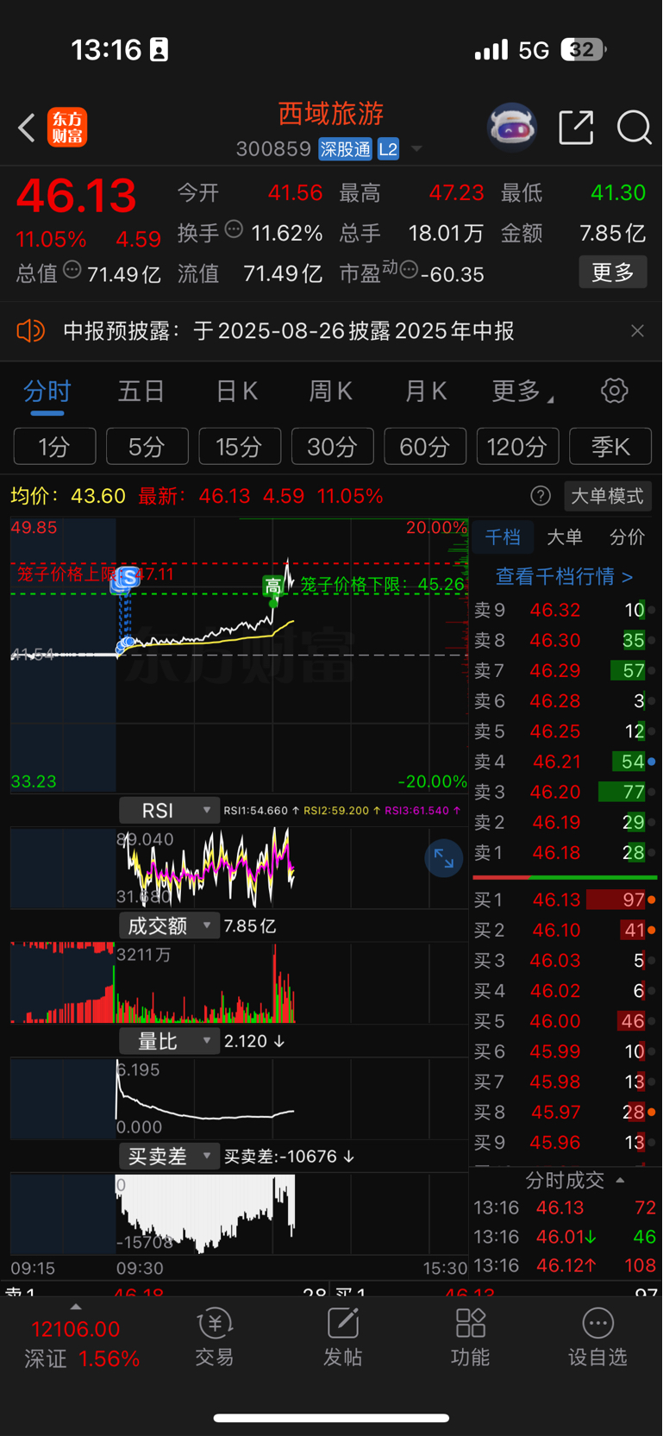
Task: Tap the fullscreen expand chart icon
Action: (444, 858)
